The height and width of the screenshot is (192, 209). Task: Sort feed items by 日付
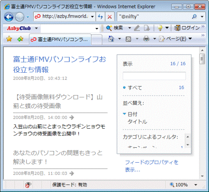pos(132,114)
